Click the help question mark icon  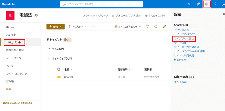pyautogui.click(x=215, y=4)
